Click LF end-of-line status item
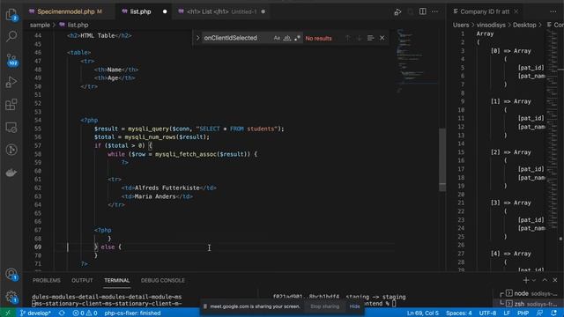This screenshot has width=564, height=317. tap(506, 313)
